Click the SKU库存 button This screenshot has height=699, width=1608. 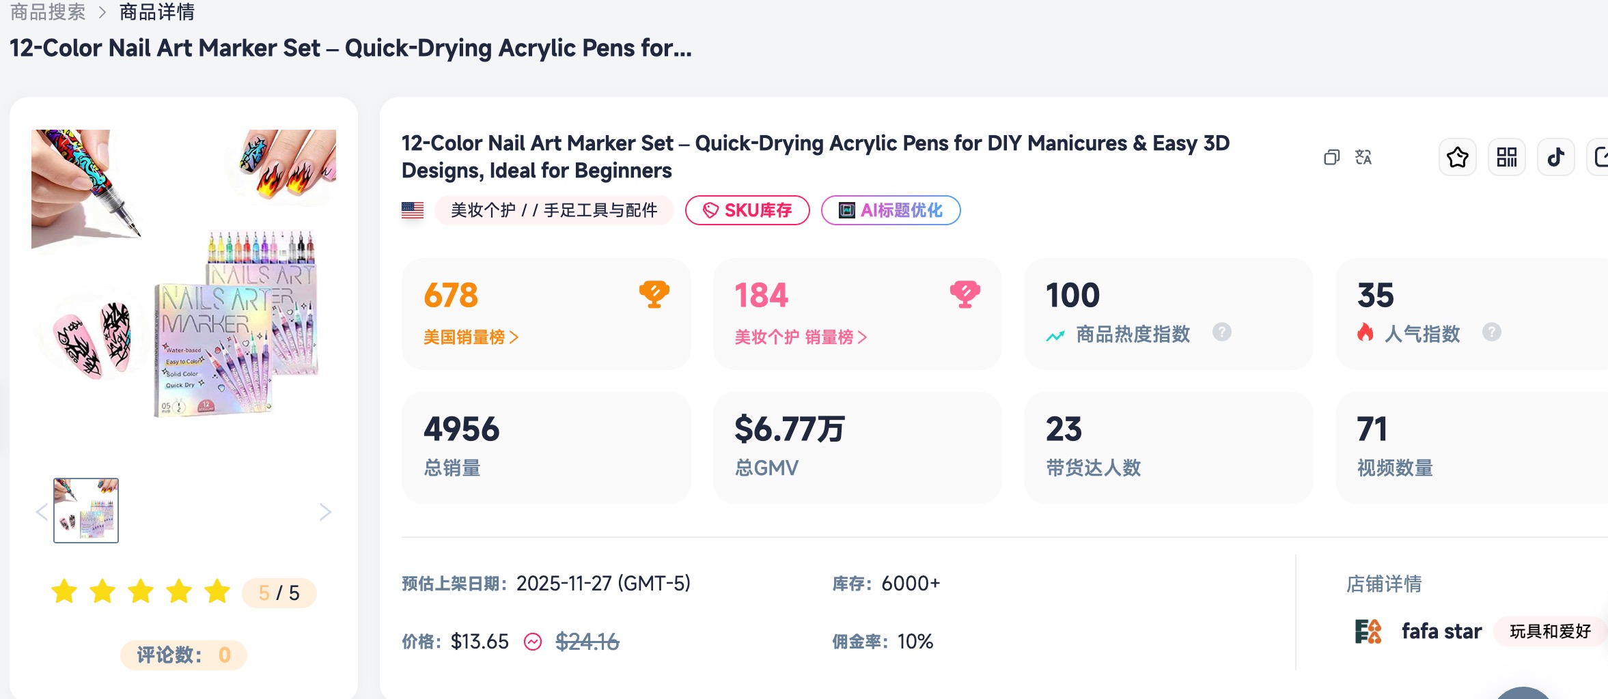747,210
